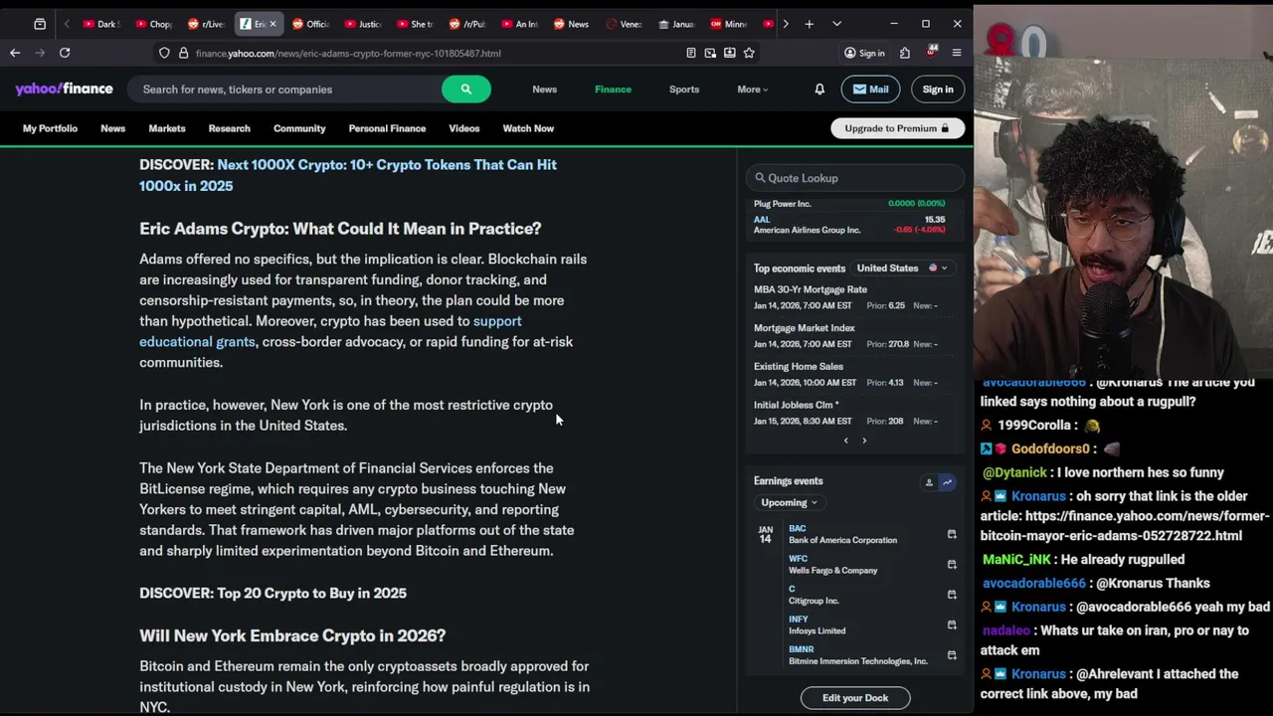1273x716 pixels.
Task: Add BMNR earnings to calendar icon
Action: click(x=952, y=654)
